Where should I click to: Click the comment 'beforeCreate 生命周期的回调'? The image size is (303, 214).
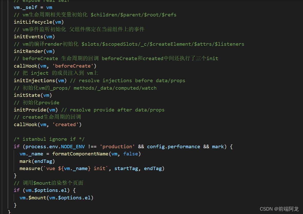tap(116, 59)
